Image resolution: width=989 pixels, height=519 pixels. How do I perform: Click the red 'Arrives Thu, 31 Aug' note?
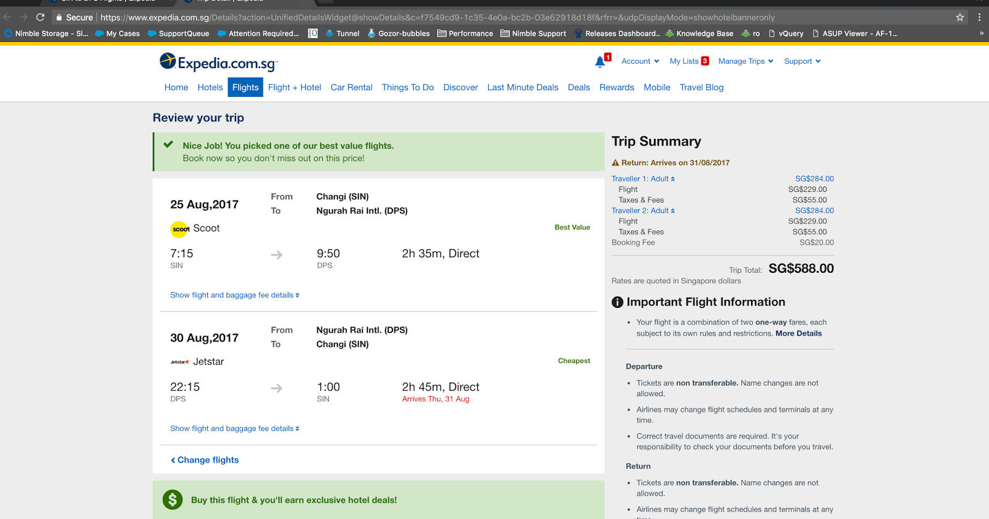pyautogui.click(x=436, y=399)
